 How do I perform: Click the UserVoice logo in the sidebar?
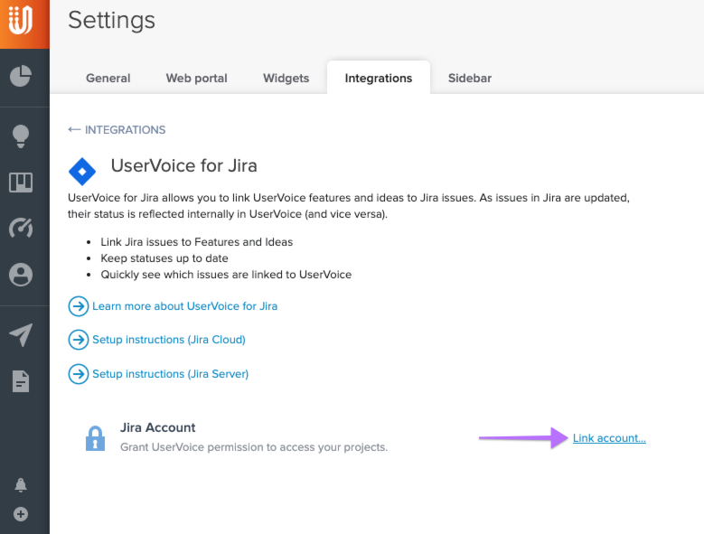[21, 21]
